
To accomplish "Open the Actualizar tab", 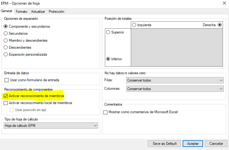I will pyautogui.click(x=38, y=12).
